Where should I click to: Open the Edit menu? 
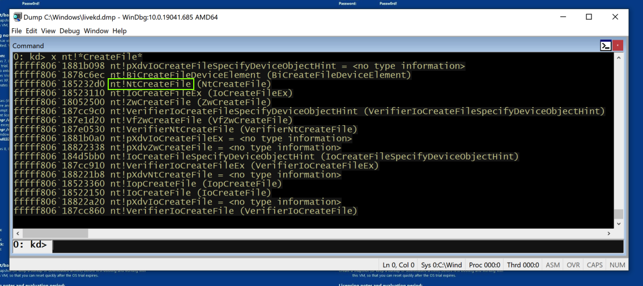tap(32, 31)
